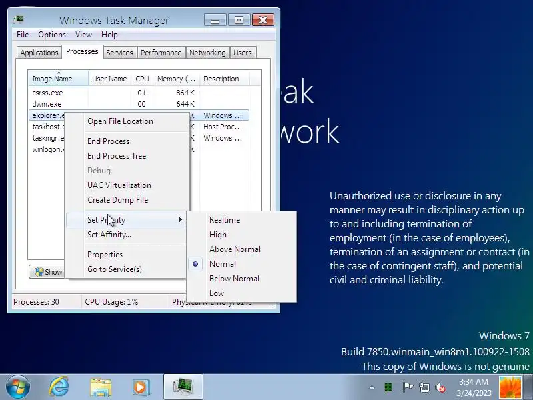Screen dimensions: 533x400
Task: Show hidden tray icons arrow
Action: pos(372,387)
